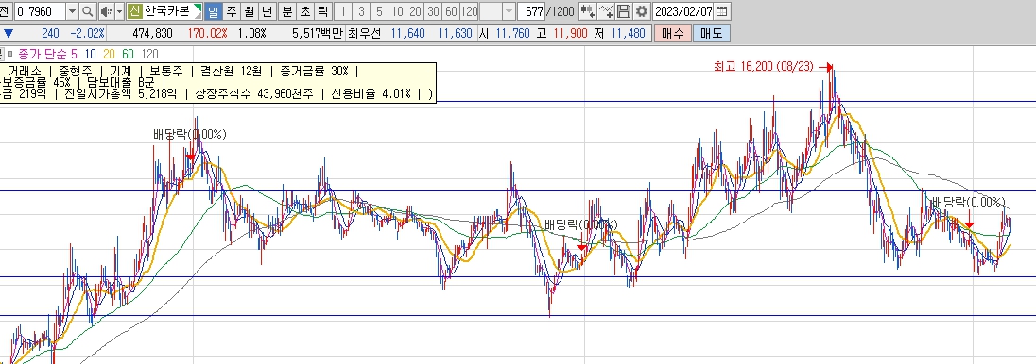Click the middle 배당락 red arrow marker
Viewport: 1036px width, 364px height.
581,247
